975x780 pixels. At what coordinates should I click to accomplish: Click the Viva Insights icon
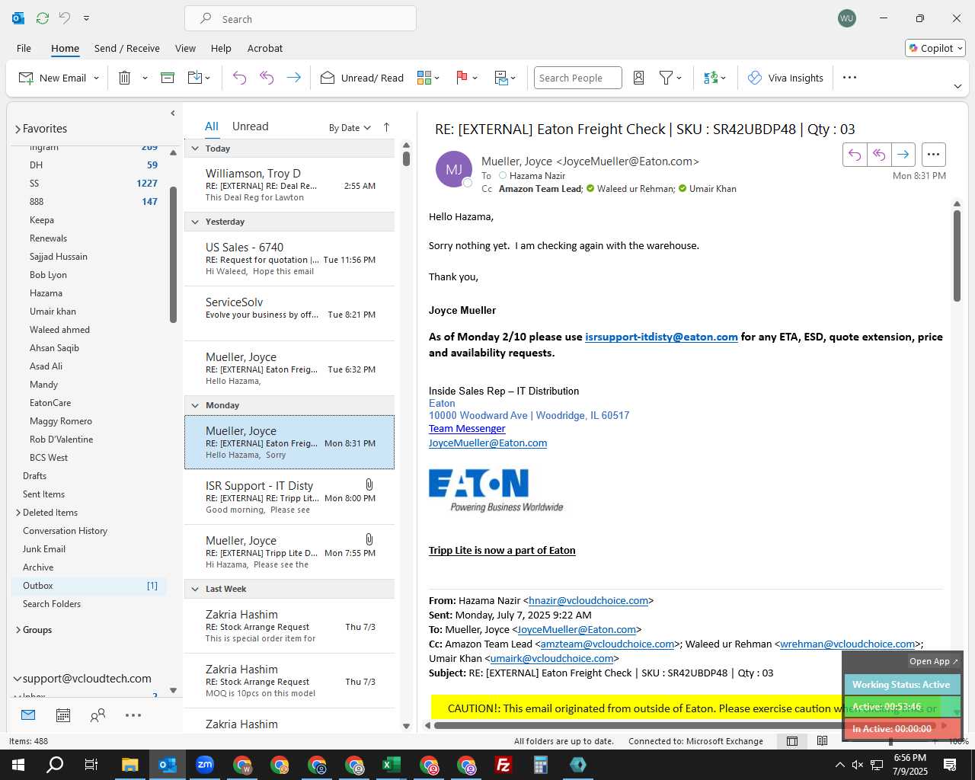[755, 78]
